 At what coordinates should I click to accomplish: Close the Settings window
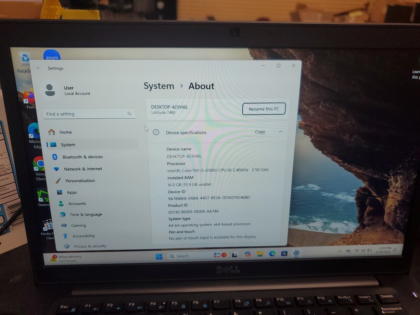click(x=293, y=66)
